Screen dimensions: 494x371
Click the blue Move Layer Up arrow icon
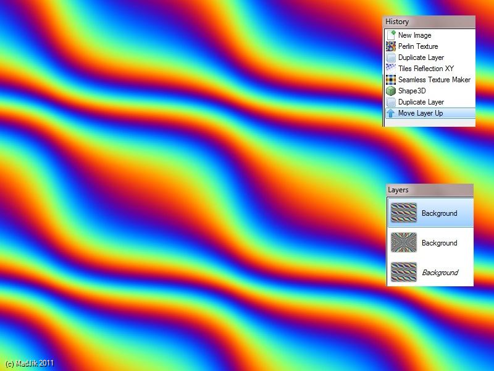(x=391, y=113)
